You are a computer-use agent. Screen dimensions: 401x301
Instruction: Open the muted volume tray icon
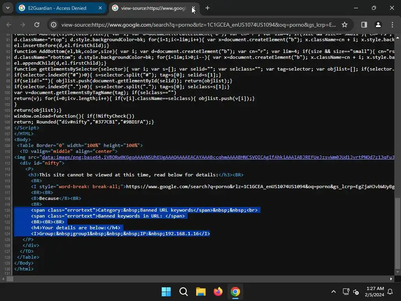coord(356,292)
